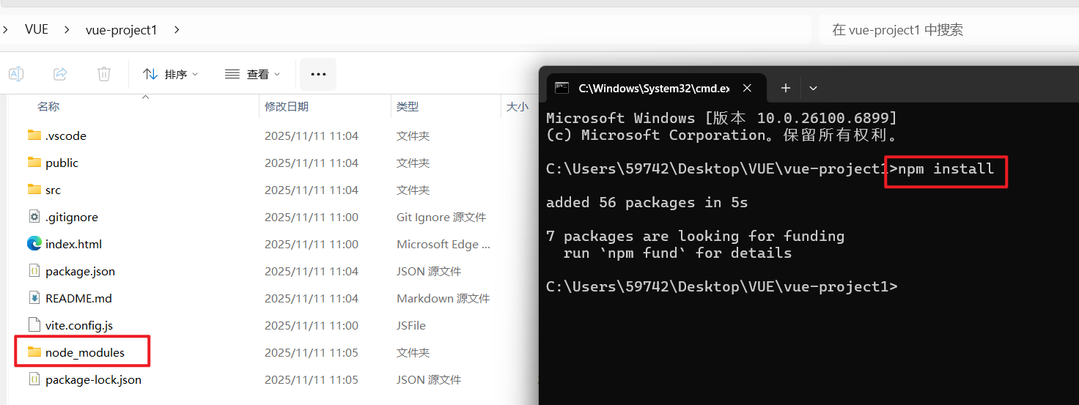
Task: Click the rename icon in Explorer toolbar
Action: (x=16, y=74)
